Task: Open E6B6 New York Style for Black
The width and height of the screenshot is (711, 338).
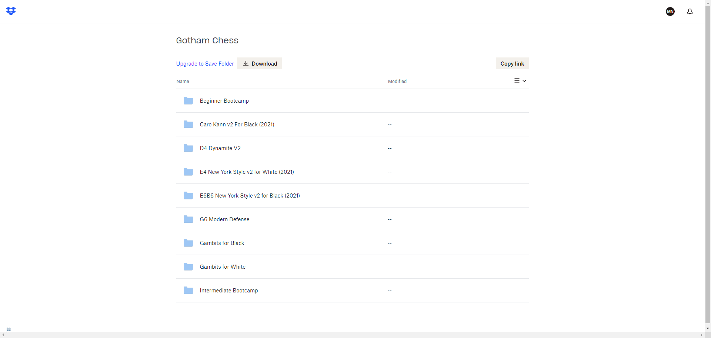Action: (250, 196)
